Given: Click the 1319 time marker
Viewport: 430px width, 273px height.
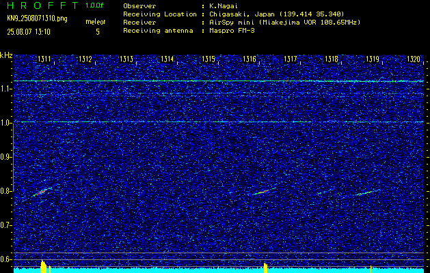Looking at the screenshot, I should coord(373,59).
